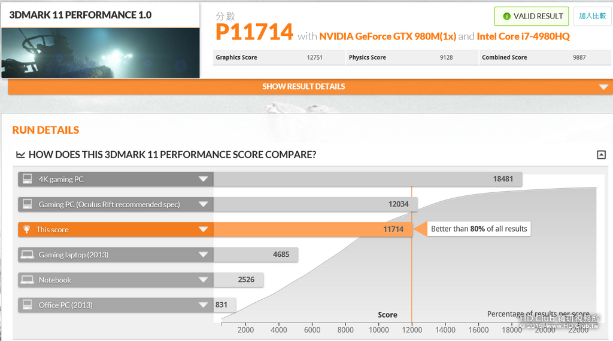Click the Office PC (2013) monitor icon

(28, 305)
